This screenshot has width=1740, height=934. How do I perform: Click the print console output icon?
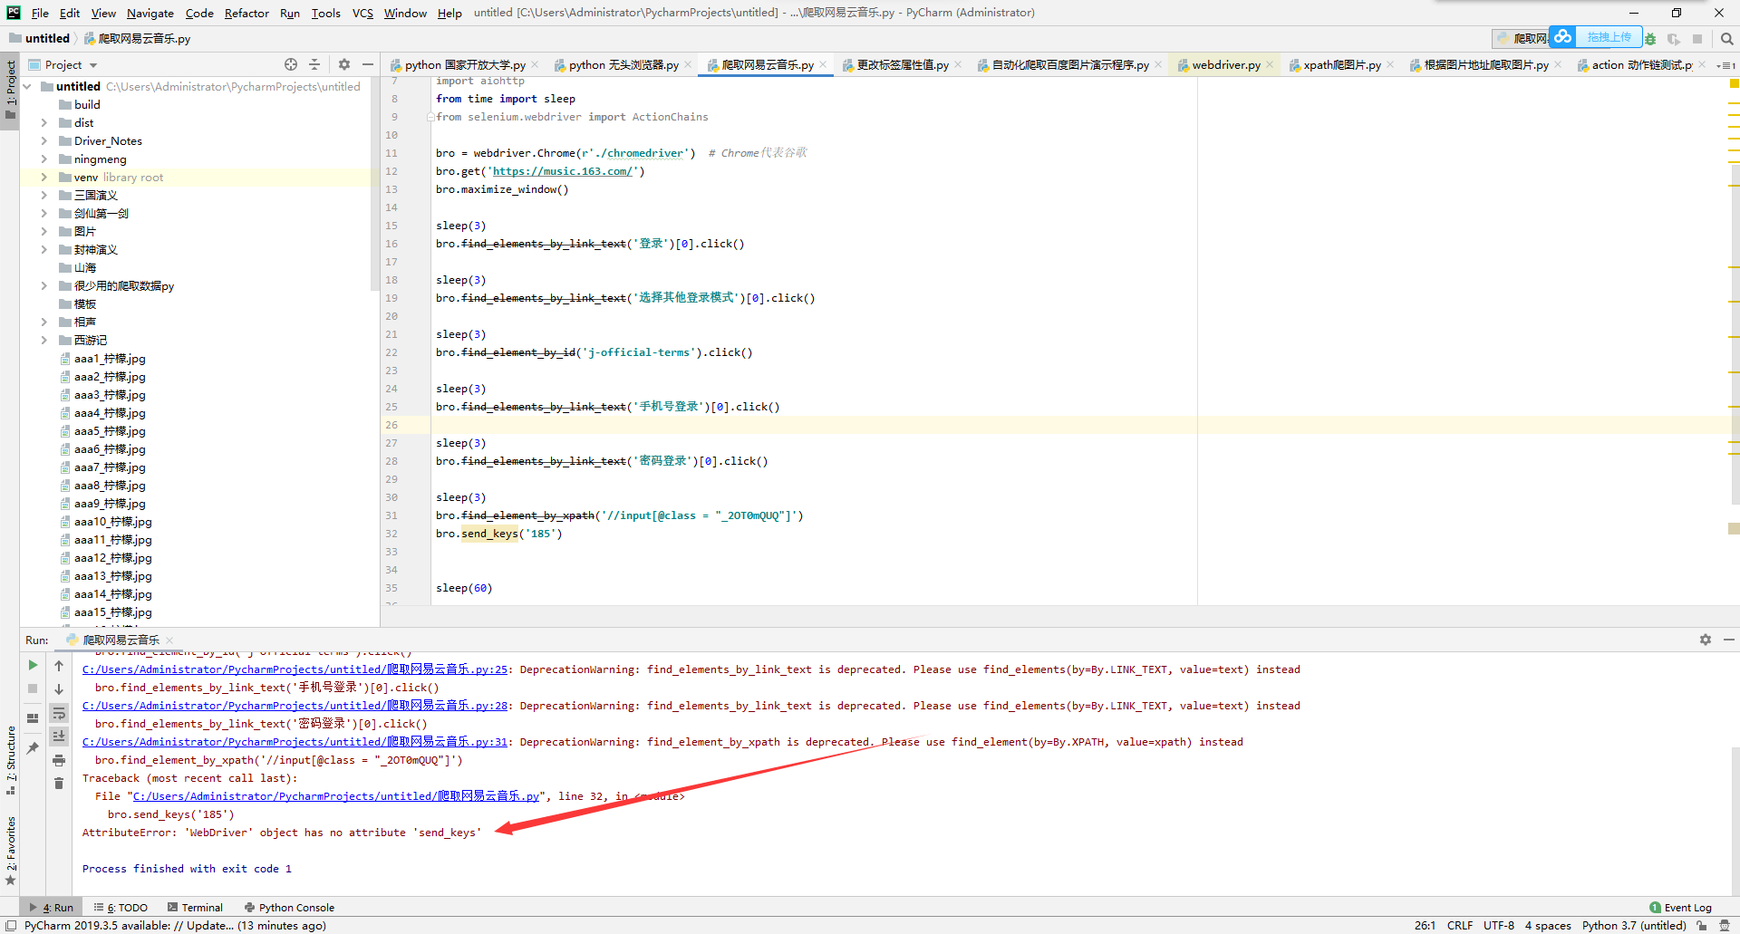point(59,760)
